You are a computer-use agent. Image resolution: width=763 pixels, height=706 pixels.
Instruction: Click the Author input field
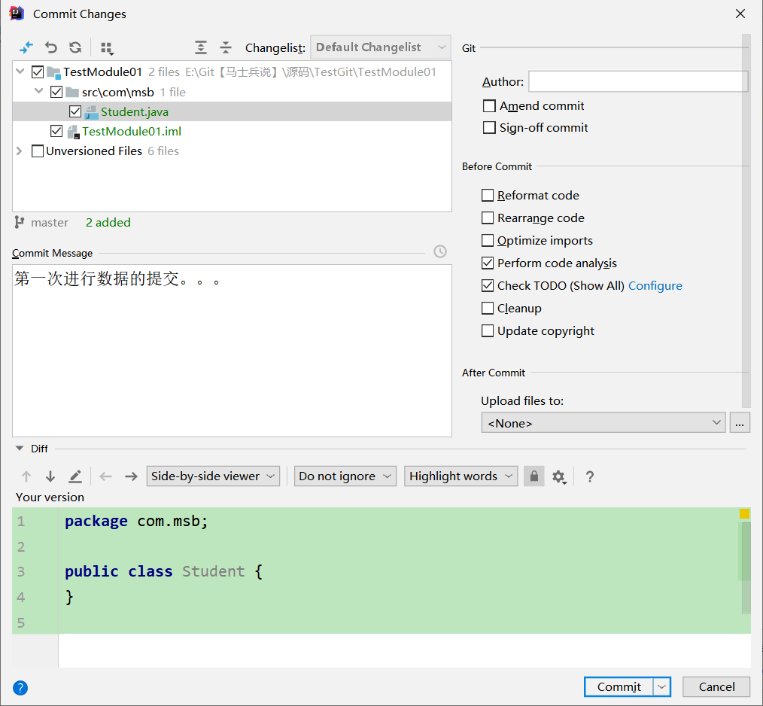click(638, 81)
